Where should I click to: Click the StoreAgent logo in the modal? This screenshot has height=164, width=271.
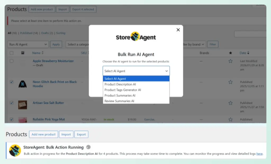[x=136, y=37]
